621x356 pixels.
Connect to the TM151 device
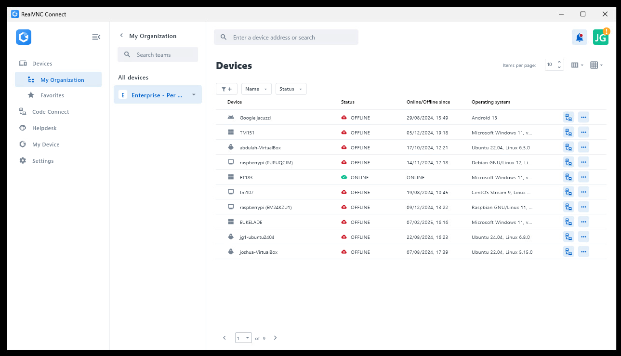(568, 132)
